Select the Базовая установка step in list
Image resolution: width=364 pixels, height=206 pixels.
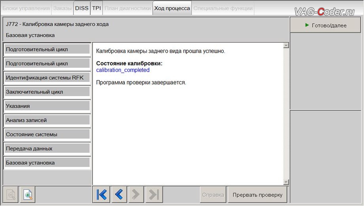(x=47, y=163)
